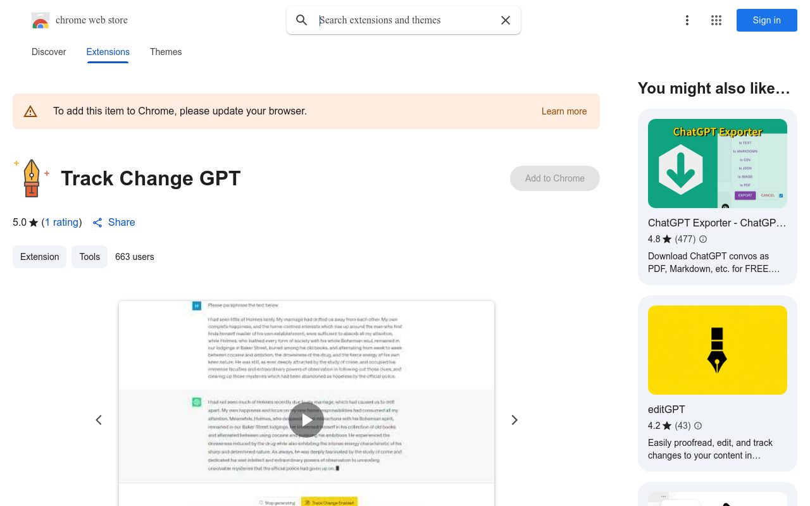Open the three-dot more options menu
The image size is (810, 506).
click(x=687, y=20)
